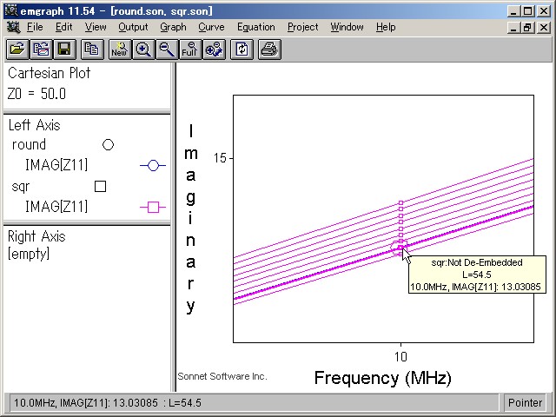Screen dimensions: 556x417
Task: Click the Pointer mode status indicator
Action: (x=525, y=403)
